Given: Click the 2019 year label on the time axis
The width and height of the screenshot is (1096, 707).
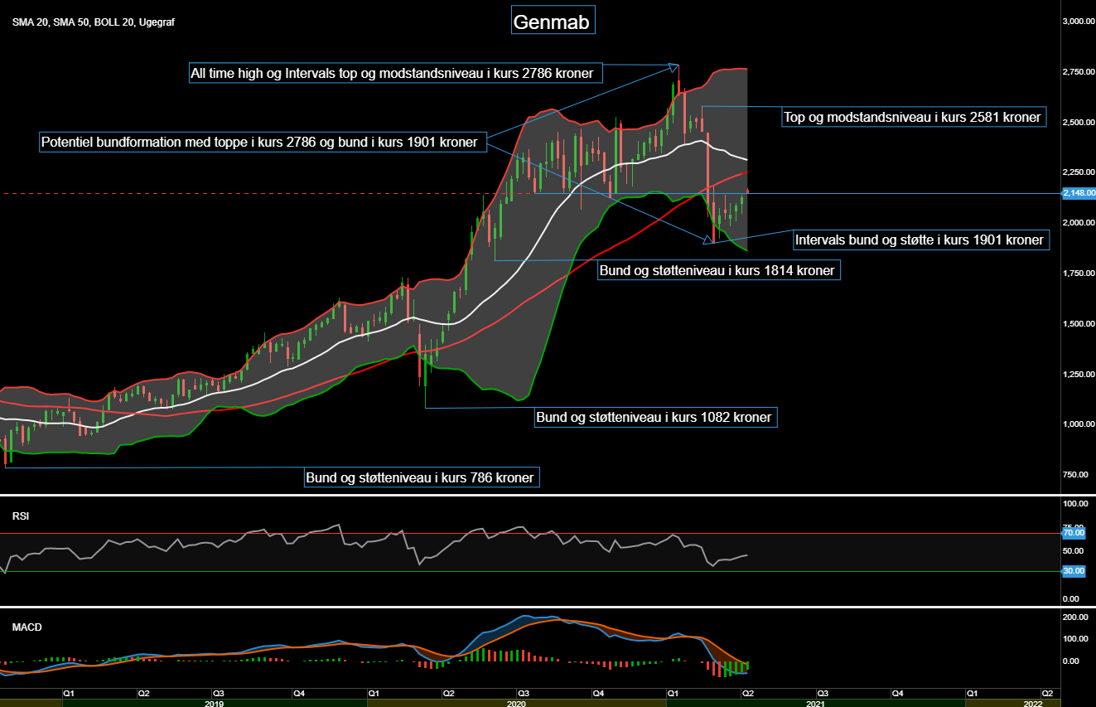Looking at the screenshot, I should (x=215, y=703).
